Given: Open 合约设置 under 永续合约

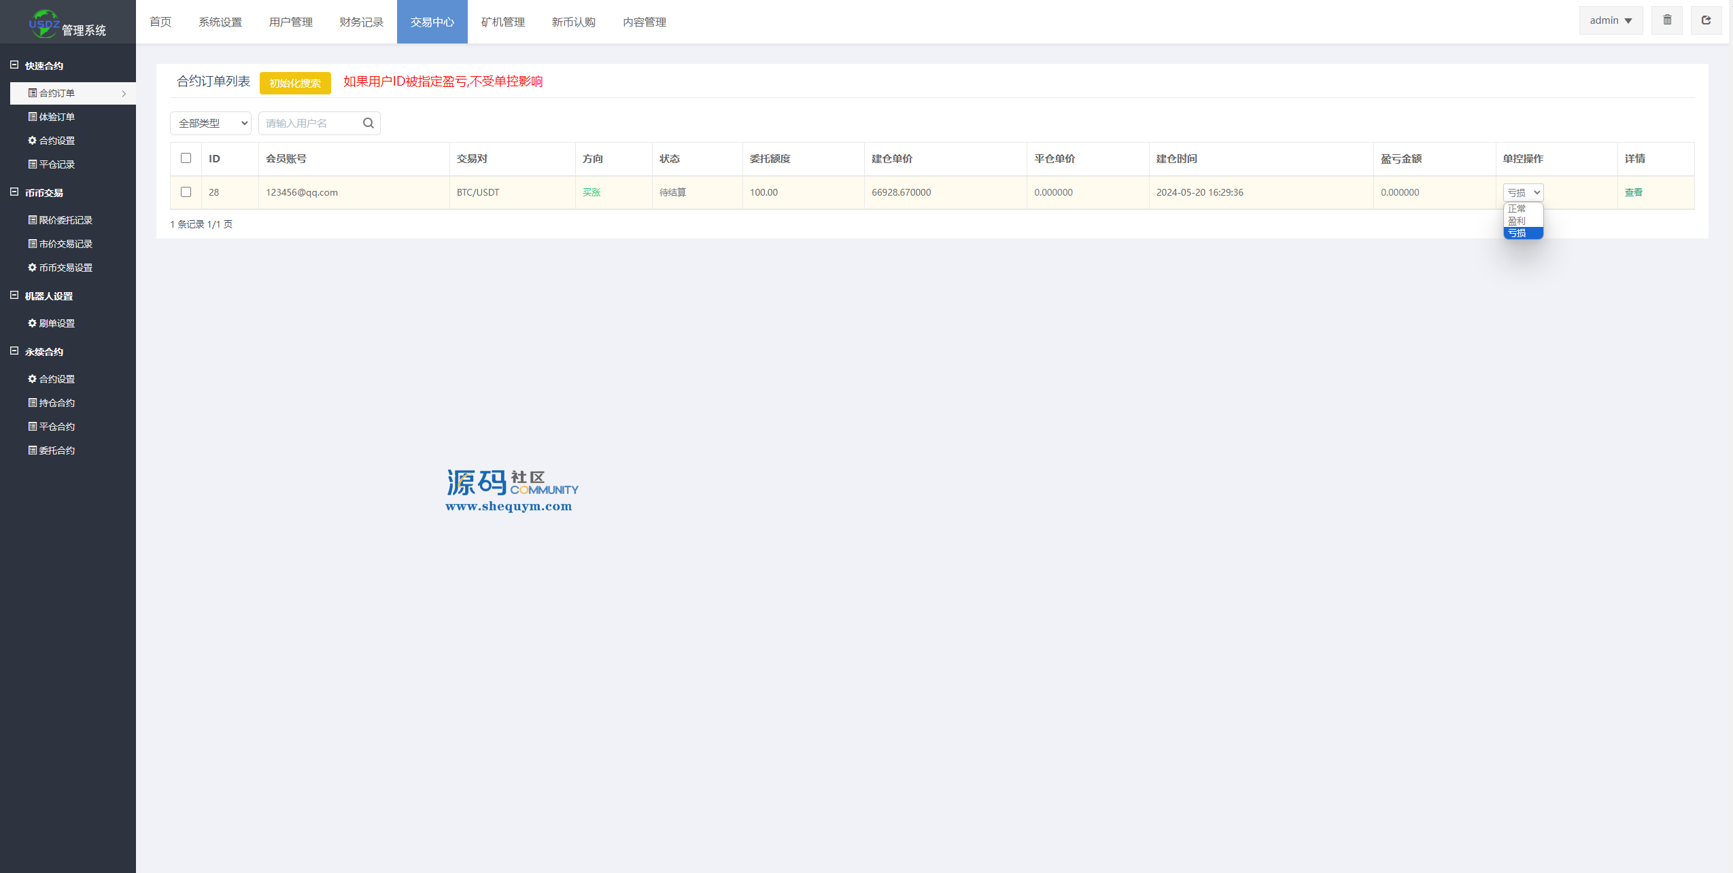Looking at the screenshot, I should (x=52, y=379).
